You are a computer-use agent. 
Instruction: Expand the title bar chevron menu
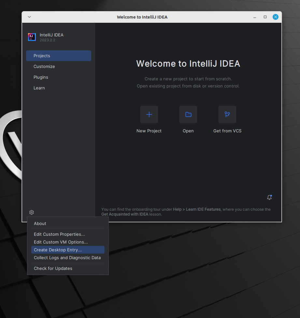click(x=29, y=17)
